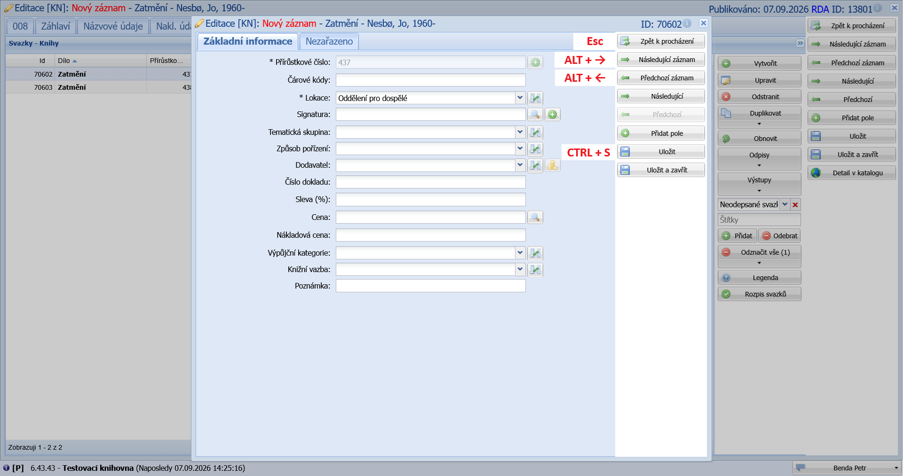Expand the double-chevron above the Vytvořit button

pyautogui.click(x=800, y=43)
